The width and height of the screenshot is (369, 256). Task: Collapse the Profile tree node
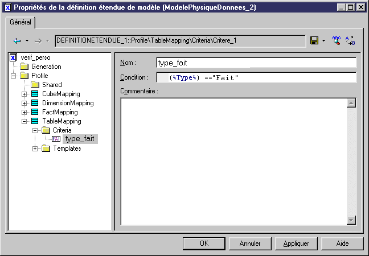[14, 76]
